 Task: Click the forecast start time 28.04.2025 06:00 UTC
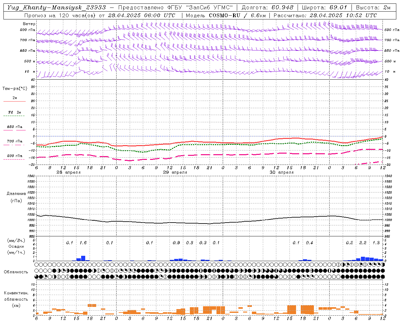(x=141, y=15)
